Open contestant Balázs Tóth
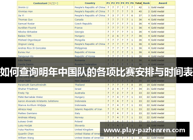The image size is (193, 140). click(x=25, y=36)
